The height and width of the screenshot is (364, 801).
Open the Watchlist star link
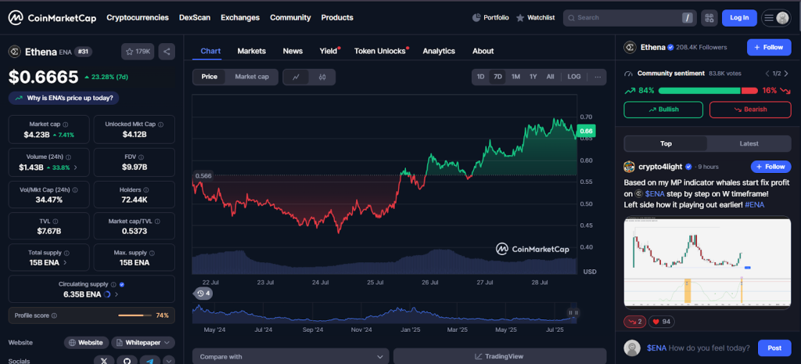(535, 17)
